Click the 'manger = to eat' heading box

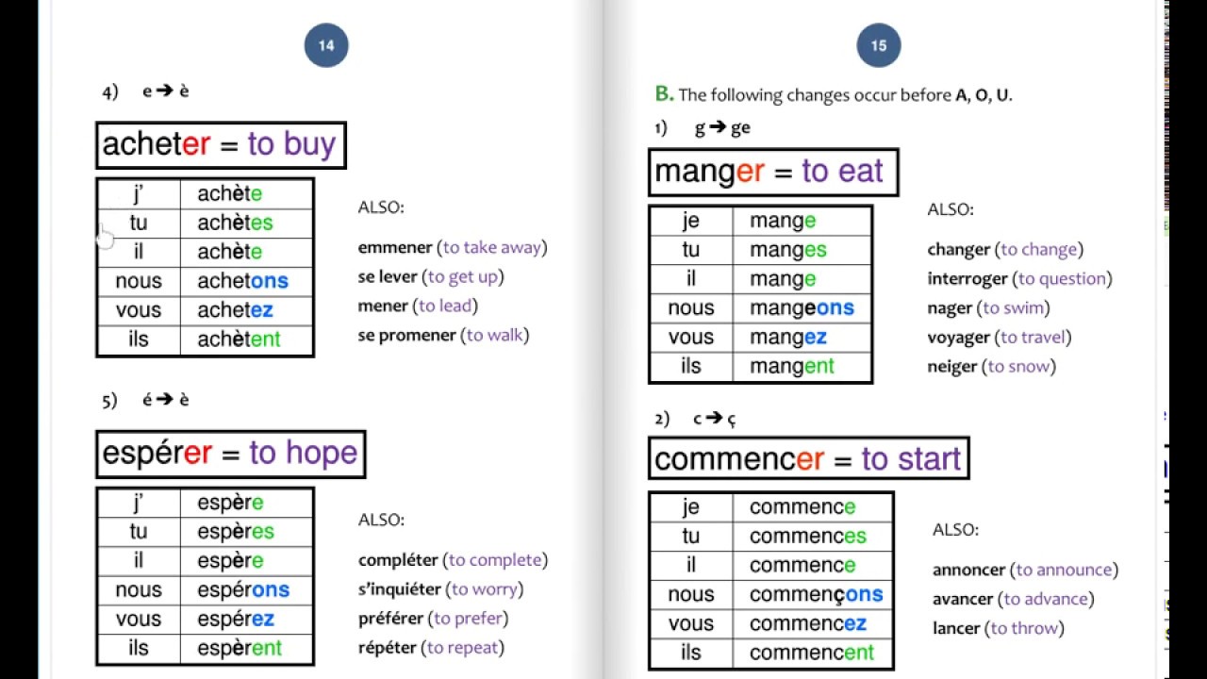772,172
